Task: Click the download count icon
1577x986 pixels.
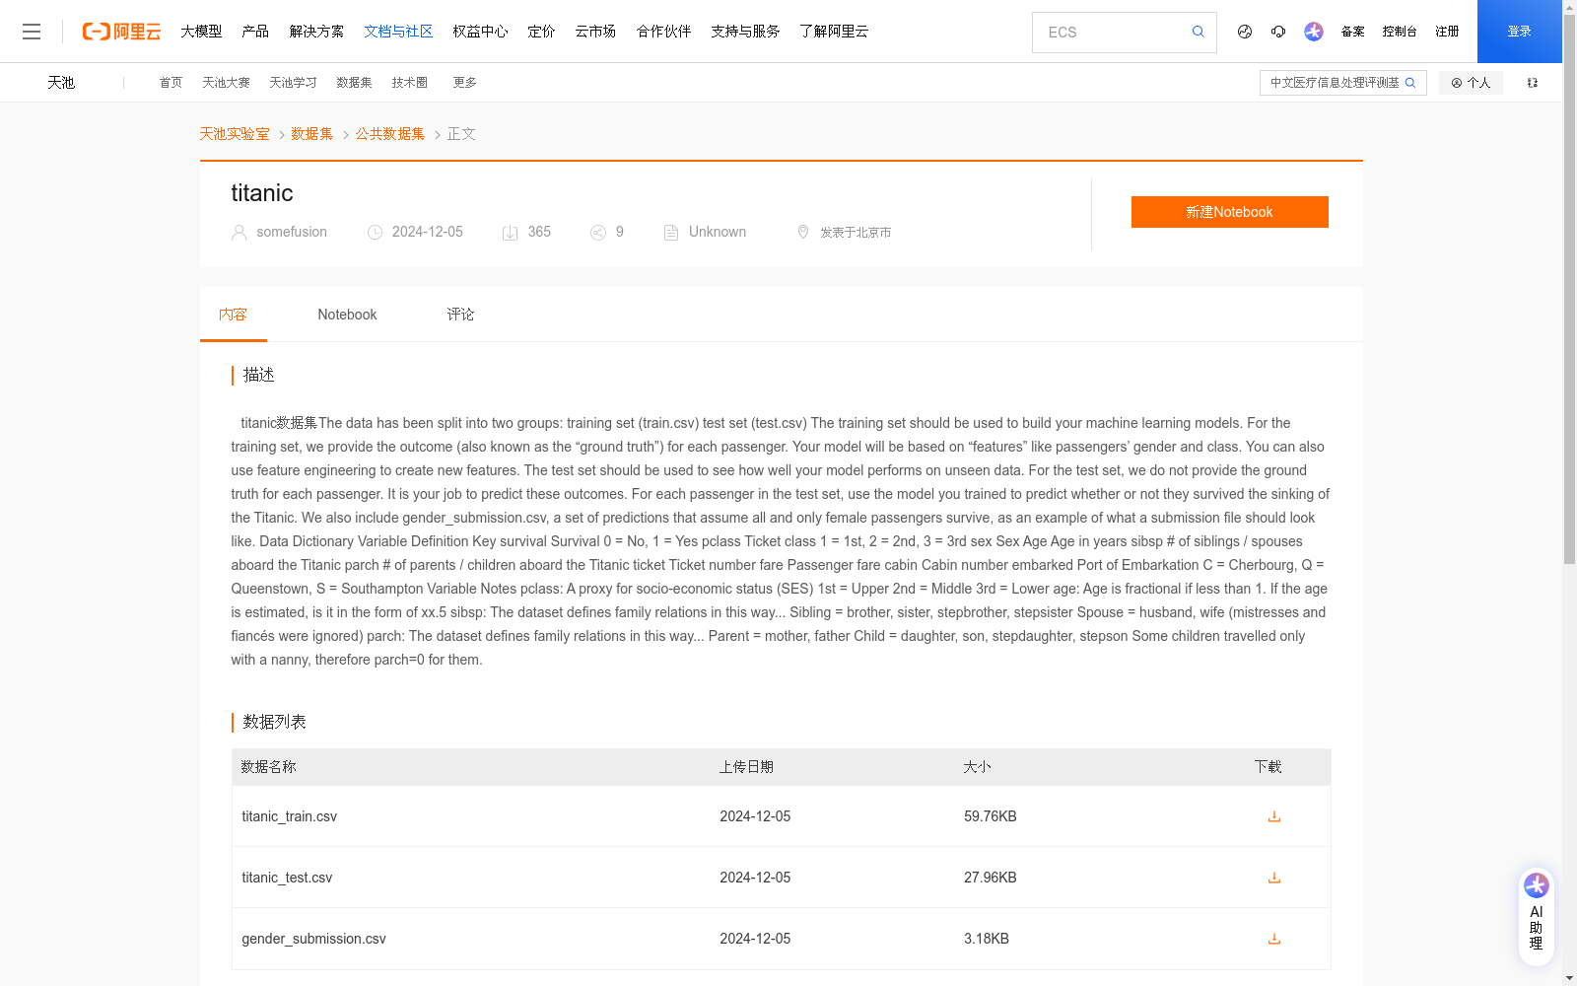Action: click(511, 233)
